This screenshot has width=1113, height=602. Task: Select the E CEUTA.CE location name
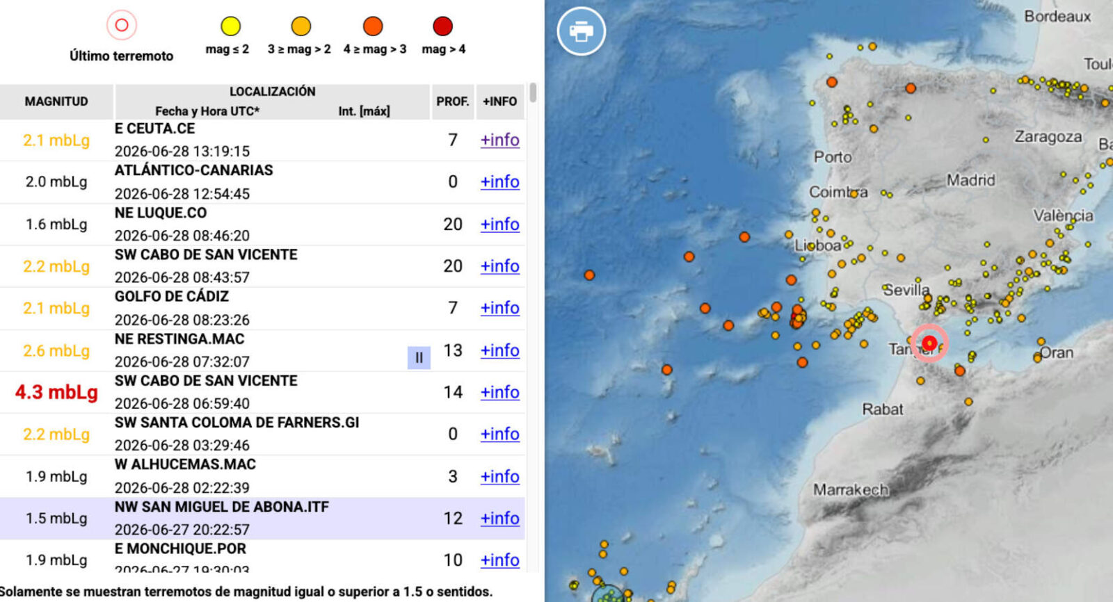pyautogui.click(x=154, y=129)
